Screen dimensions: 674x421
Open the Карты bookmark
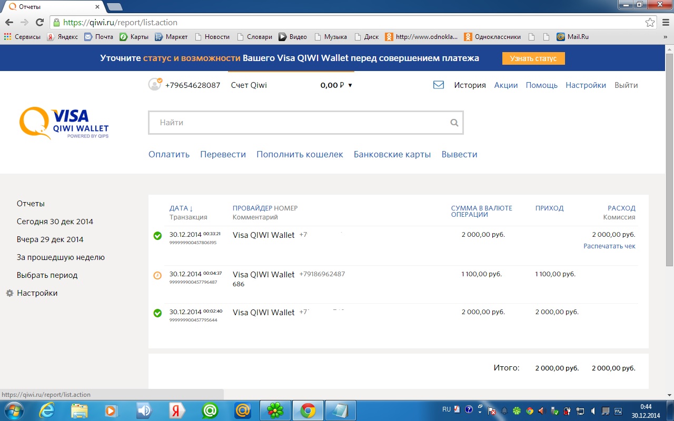pos(134,37)
